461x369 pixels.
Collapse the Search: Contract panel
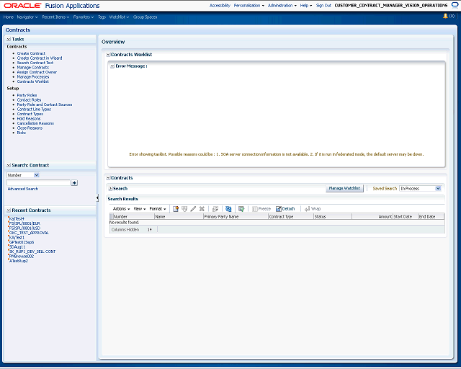[x=9, y=165]
